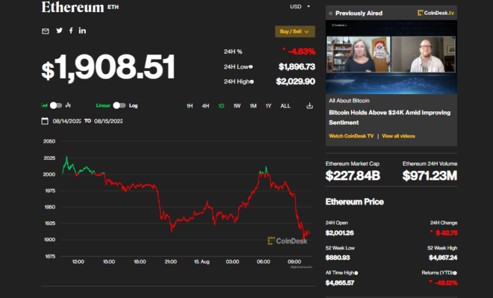This screenshot has width=493, height=298.
Task: Share on Twitter using the bird icon
Action: tap(60, 31)
